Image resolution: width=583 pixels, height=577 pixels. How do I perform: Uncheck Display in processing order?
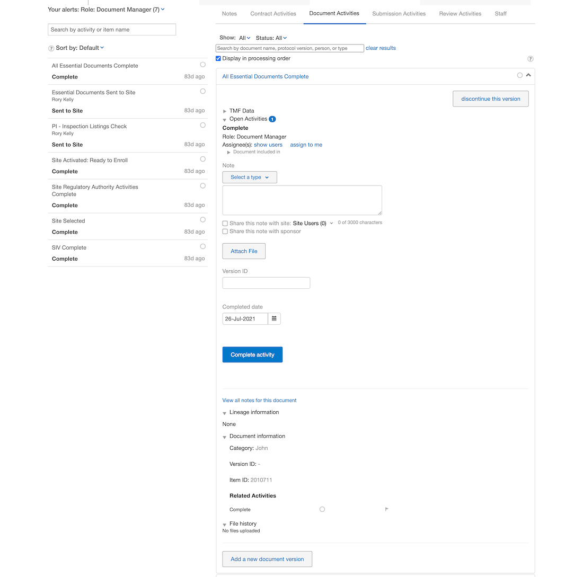point(218,58)
